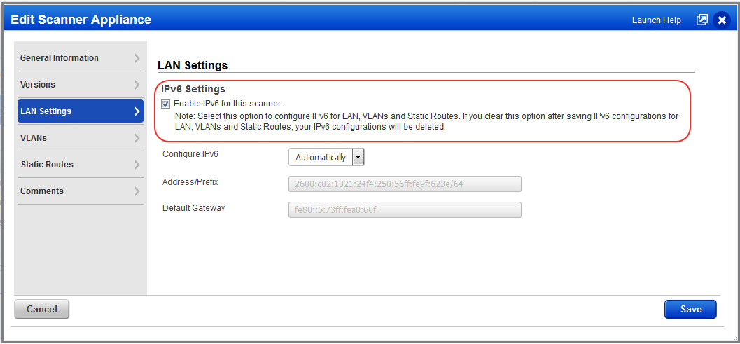The image size is (740, 344).
Task: Click the Address/Prefix input field
Action: coord(405,184)
